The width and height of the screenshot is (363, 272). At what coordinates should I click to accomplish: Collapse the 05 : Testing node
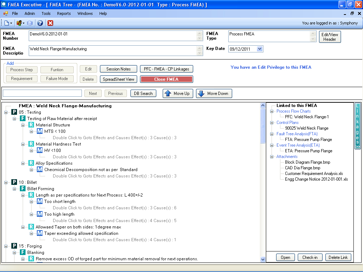pyautogui.click(x=6, y=112)
